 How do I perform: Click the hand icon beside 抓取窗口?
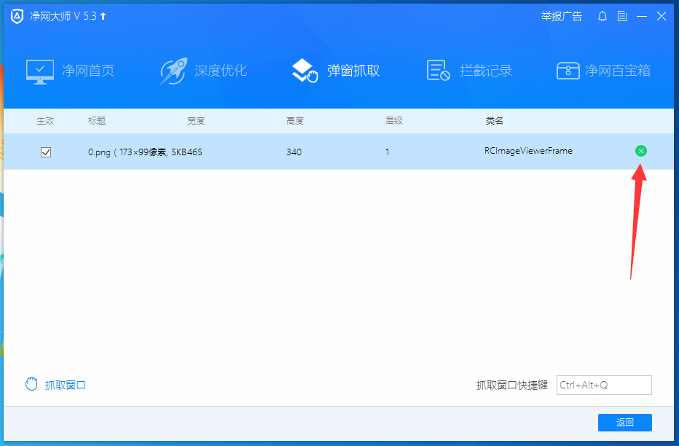pos(31,383)
